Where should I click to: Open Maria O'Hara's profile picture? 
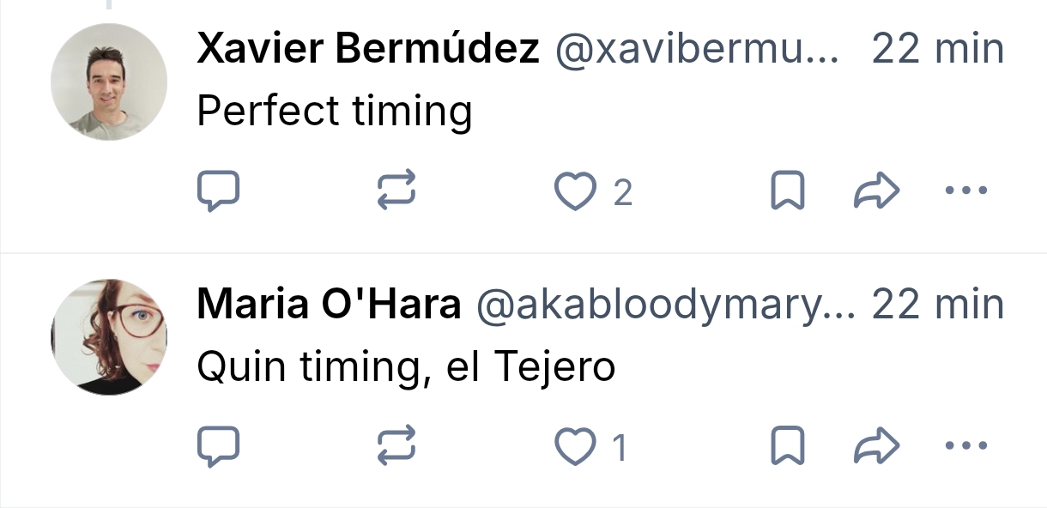tap(109, 336)
